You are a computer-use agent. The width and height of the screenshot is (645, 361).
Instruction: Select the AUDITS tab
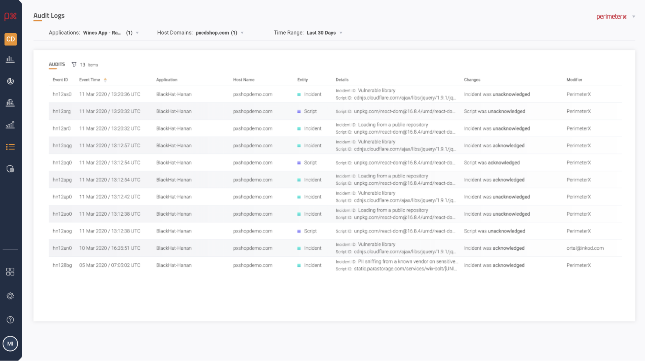click(57, 64)
